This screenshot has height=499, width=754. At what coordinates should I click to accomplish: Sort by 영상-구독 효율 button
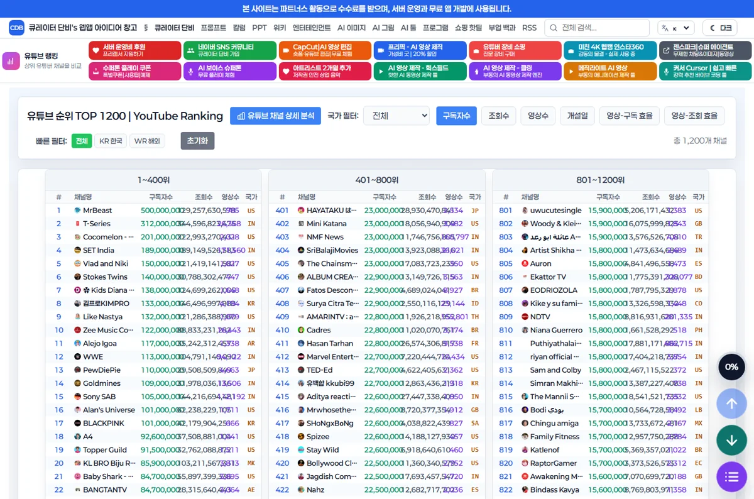click(x=630, y=116)
